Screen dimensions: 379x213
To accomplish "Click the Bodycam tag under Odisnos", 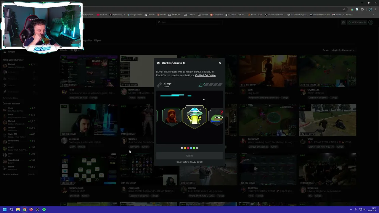I will 134,147.
